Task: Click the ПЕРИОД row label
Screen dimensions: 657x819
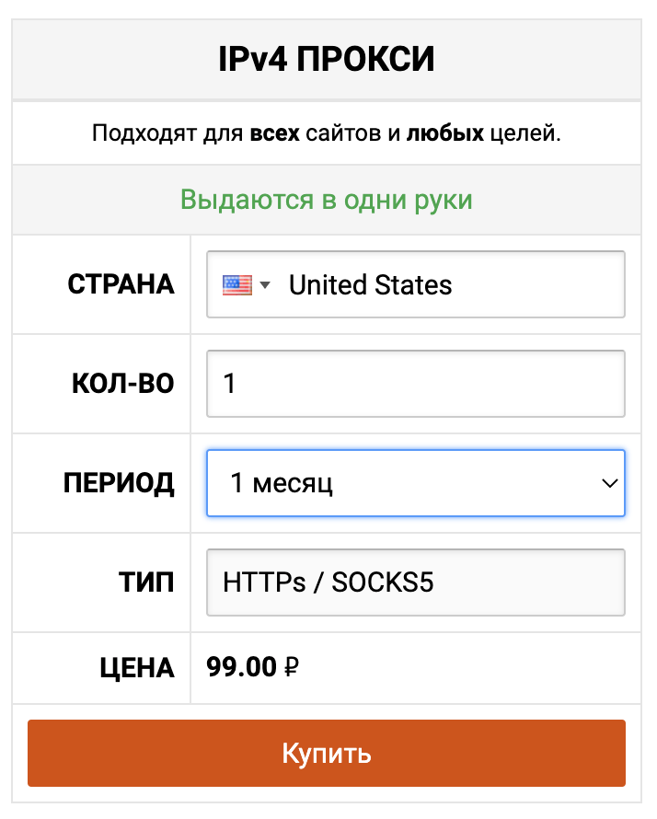Action: click(120, 482)
